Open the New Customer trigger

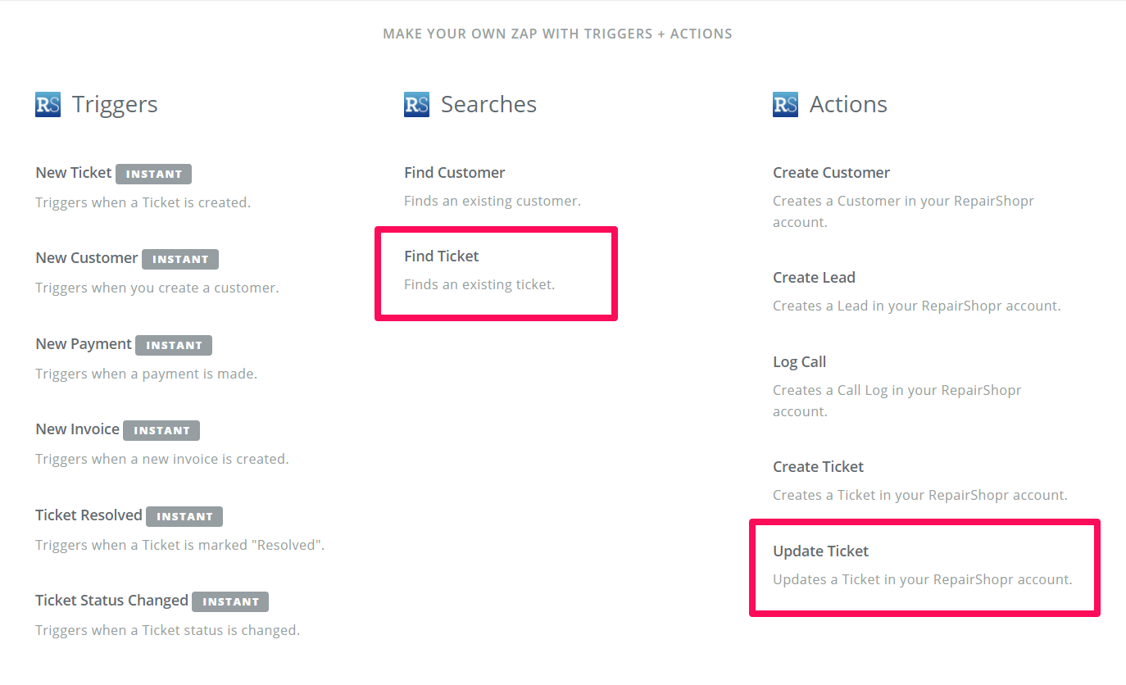[x=87, y=258]
